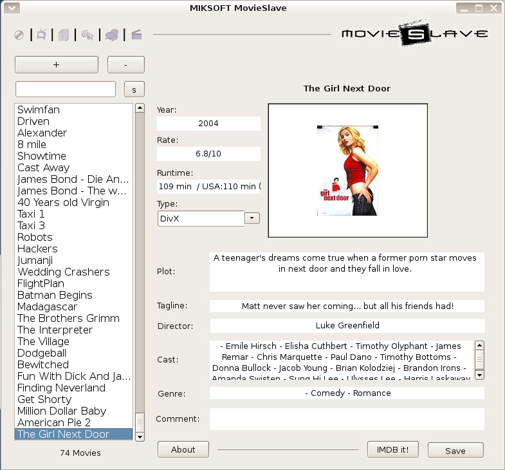505x470 pixels.
Task: Open the Type dropdown arrow
Action: tap(252, 218)
